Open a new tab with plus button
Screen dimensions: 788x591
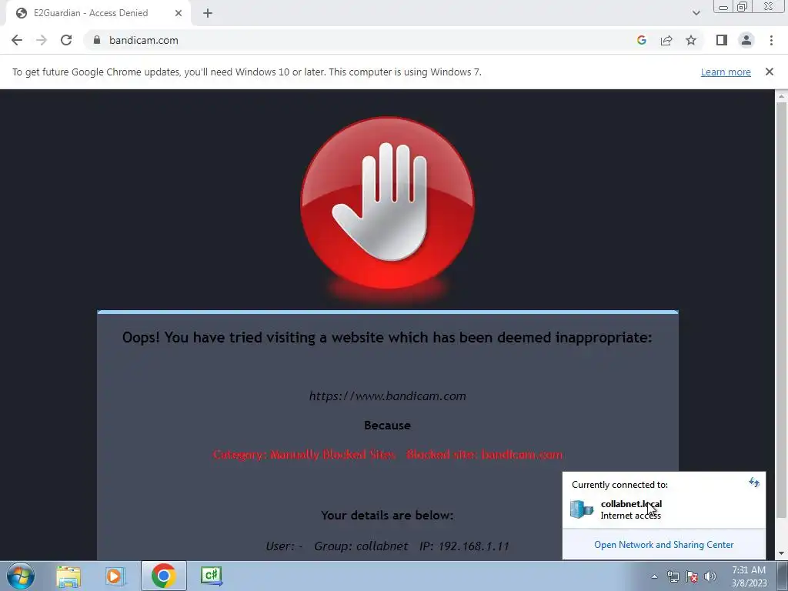tap(208, 13)
